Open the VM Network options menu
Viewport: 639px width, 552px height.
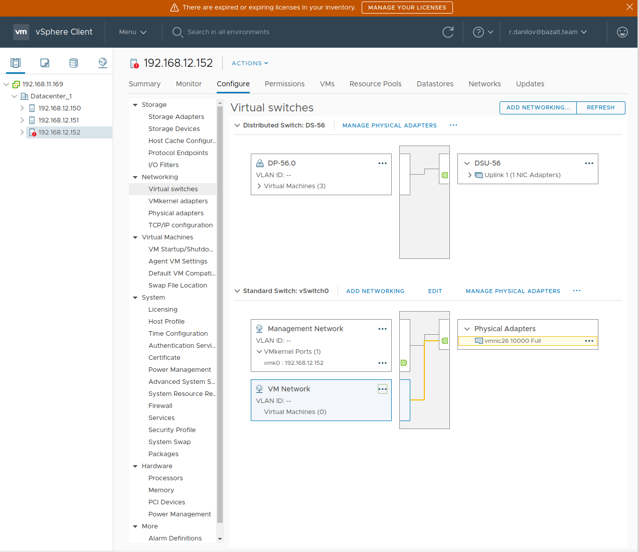383,389
